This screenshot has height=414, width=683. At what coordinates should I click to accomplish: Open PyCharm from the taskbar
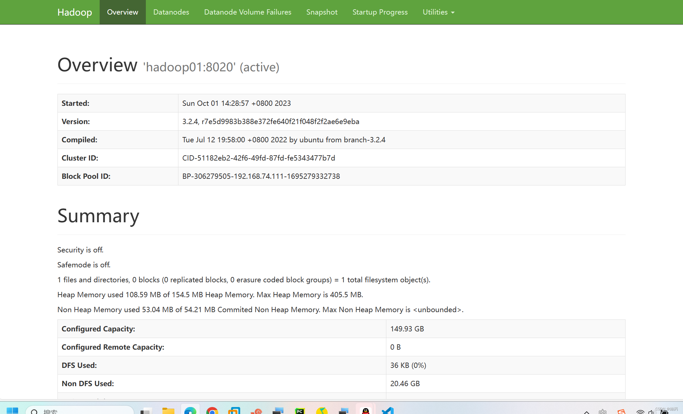click(x=300, y=411)
